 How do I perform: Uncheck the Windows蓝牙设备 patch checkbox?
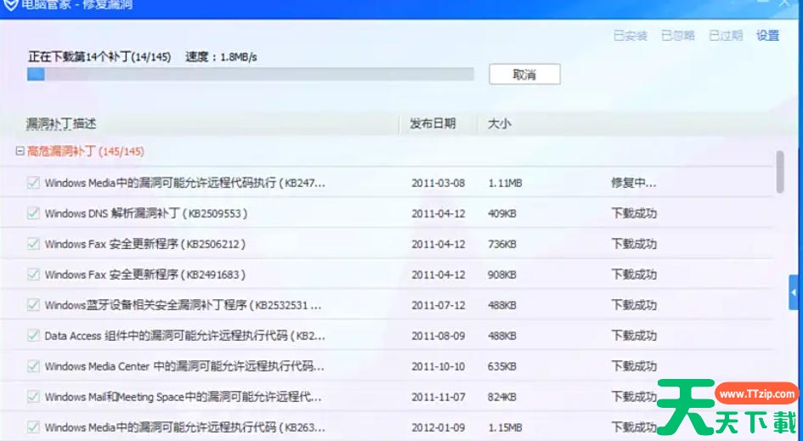(x=33, y=305)
